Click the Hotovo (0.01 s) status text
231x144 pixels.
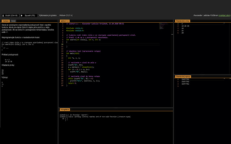(66, 16)
